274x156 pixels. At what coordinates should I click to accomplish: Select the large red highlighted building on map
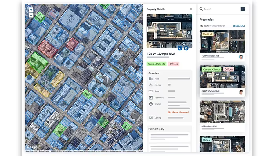click(x=48, y=49)
